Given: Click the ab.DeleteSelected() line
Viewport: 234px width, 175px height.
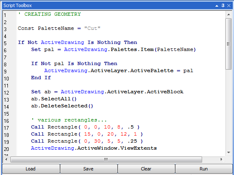Looking at the screenshot, I should [62, 106].
